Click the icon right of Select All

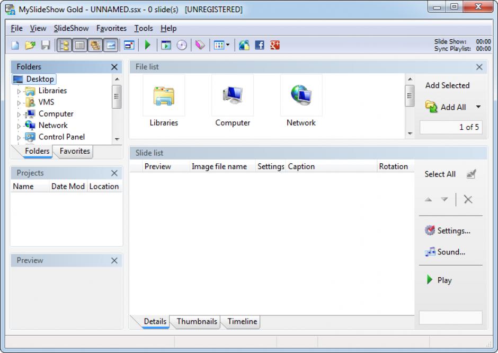pyautogui.click(x=471, y=174)
